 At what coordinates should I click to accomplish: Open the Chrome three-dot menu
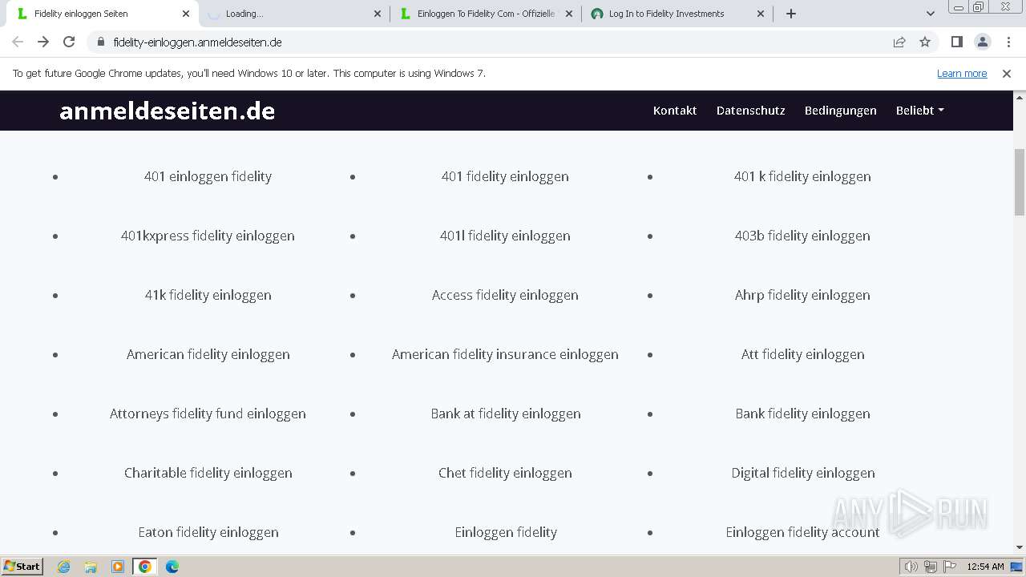[1007, 42]
